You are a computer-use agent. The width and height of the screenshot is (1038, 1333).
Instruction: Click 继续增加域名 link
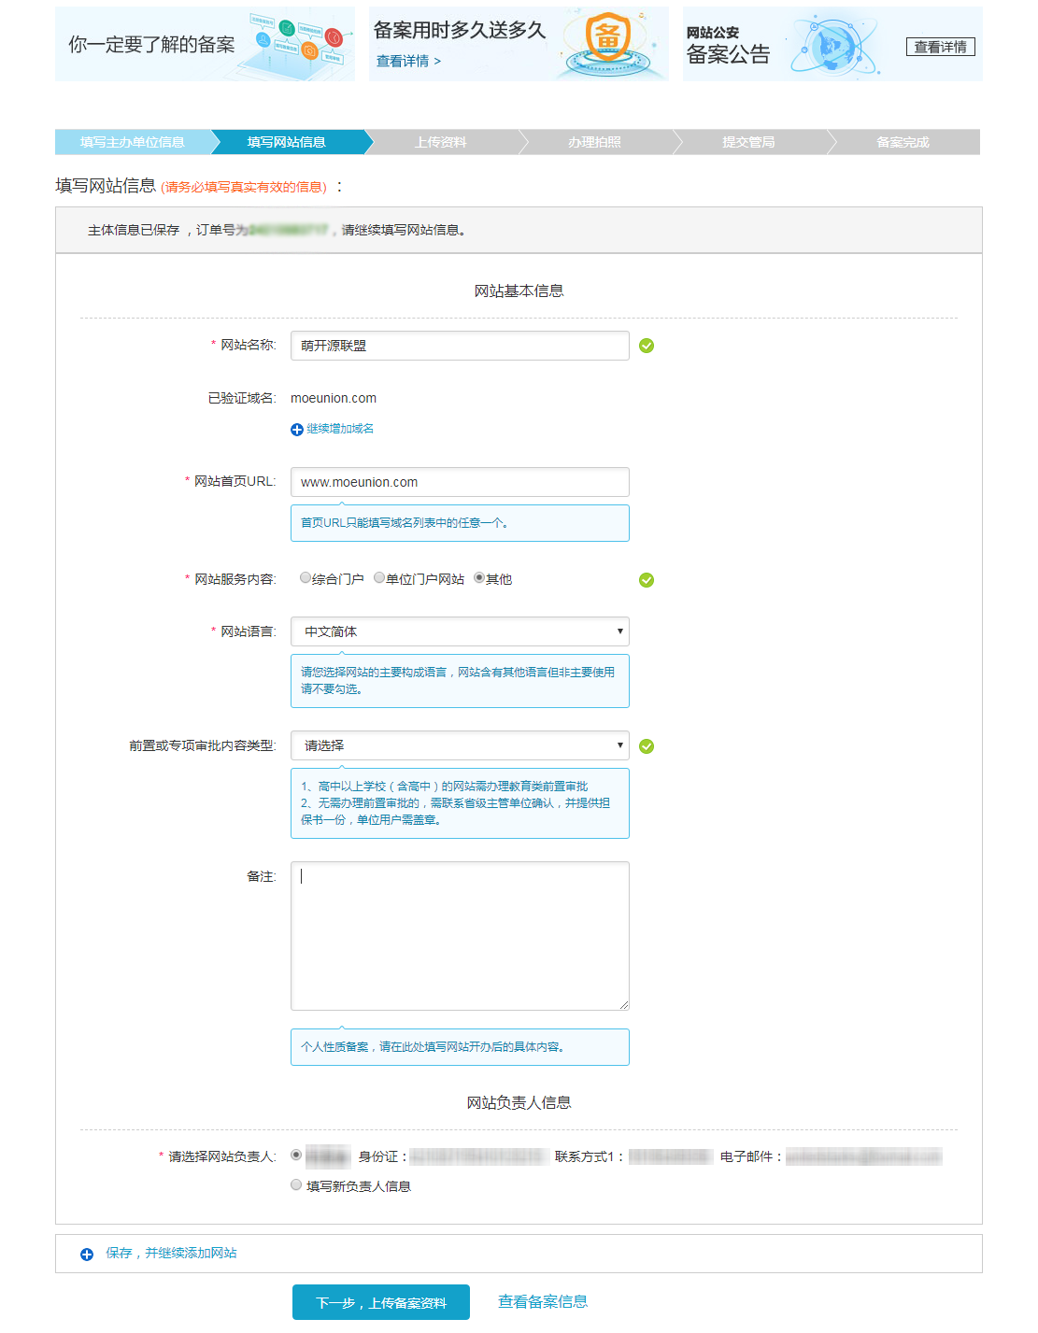click(340, 429)
